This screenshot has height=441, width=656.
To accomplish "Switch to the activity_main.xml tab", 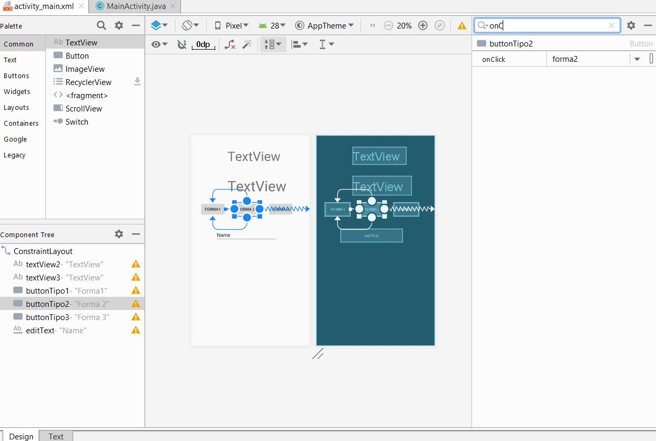I will tap(44, 6).
